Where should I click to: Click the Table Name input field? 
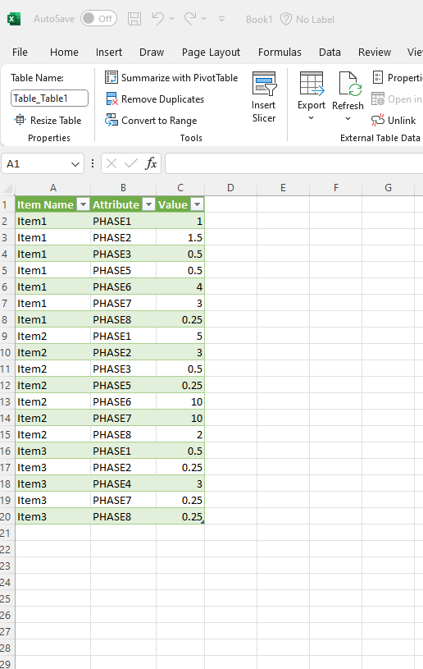[49, 99]
